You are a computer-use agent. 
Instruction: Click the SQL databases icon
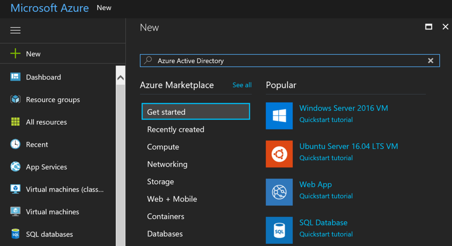pyautogui.click(x=15, y=234)
